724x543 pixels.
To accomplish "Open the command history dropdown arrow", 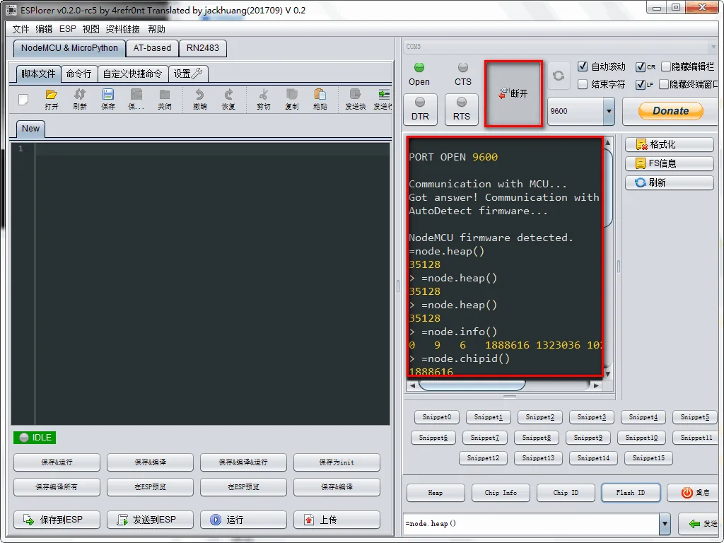I will point(665,524).
